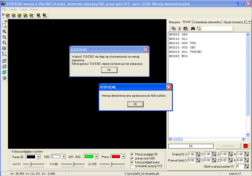Click the Skaluj A value field
252x176 pixels.
(240, 154)
